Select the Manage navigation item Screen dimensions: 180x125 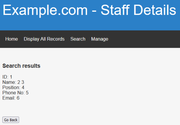pyautogui.click(x=100, y=39)
